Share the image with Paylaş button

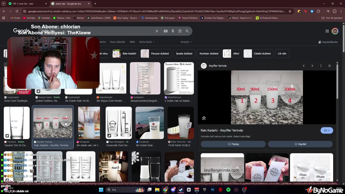[233, 144]
